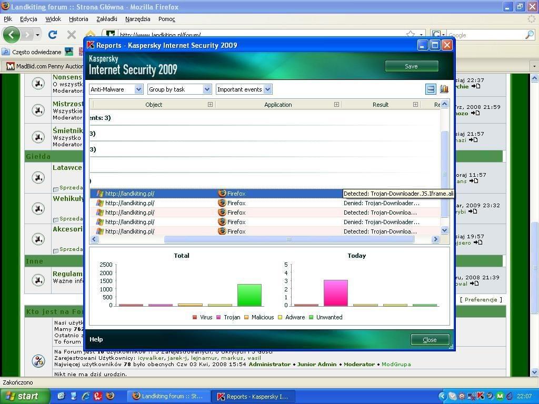The height and width of the screenshot is (404, 539).
Task: Click scroll-down arrow of the Firefox page
Action: pos(535,372)
